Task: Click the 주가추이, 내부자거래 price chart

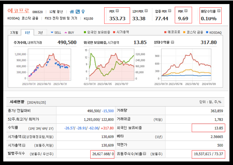Action: (x=49, y=65)
